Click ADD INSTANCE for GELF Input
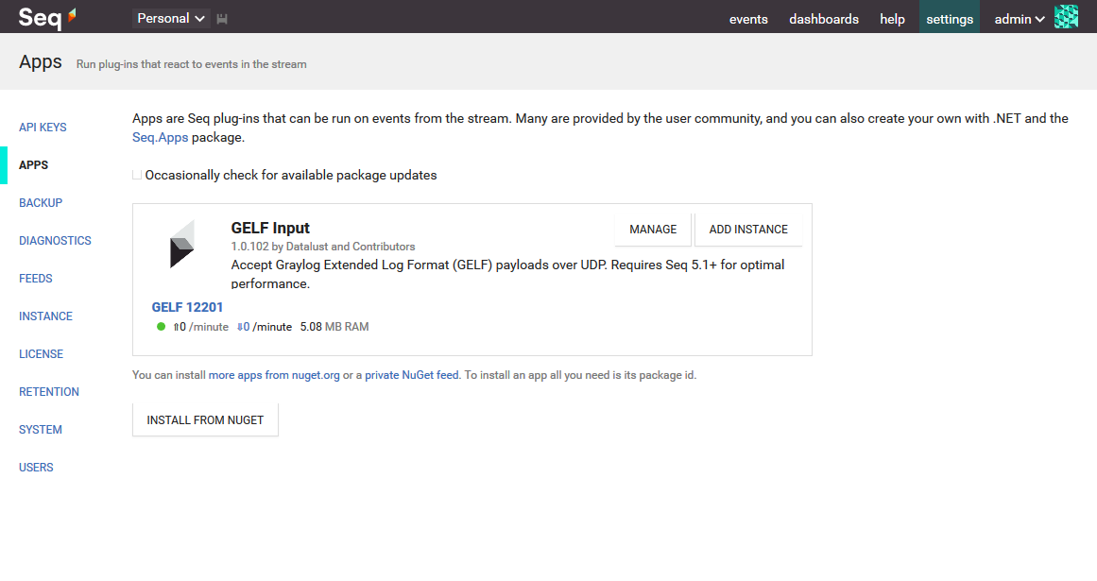Viewport: 1097px width, 581px height. click(748, 229)
